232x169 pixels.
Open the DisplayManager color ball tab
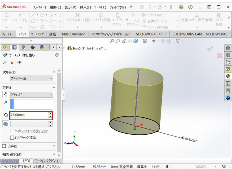tap(41, 47)
